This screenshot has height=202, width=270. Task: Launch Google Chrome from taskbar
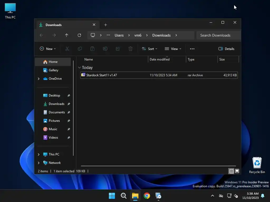tap(147, 196)
